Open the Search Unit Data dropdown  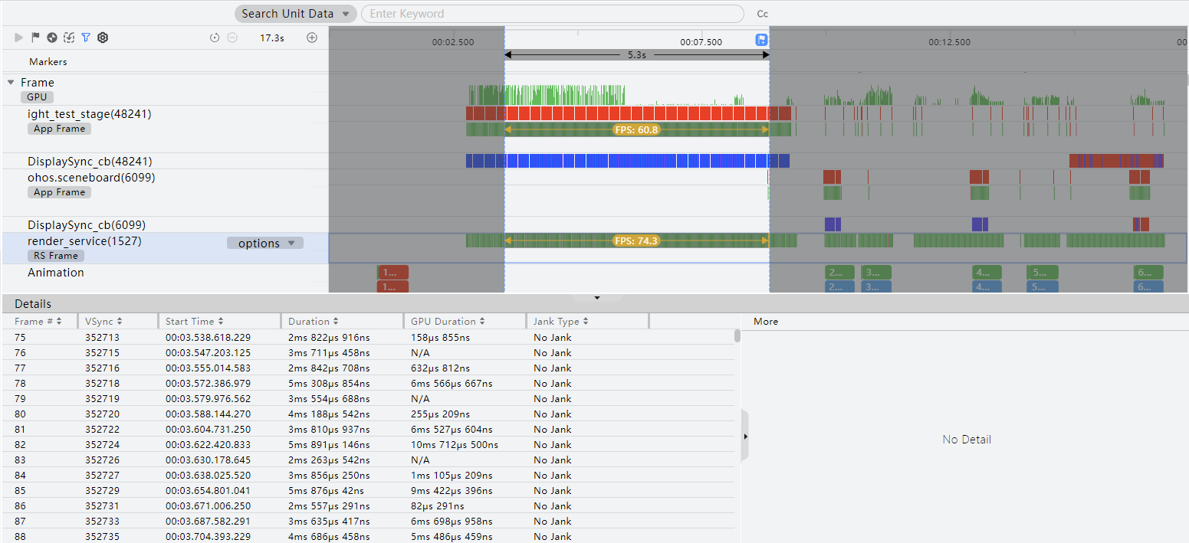[x=296, y=14]
